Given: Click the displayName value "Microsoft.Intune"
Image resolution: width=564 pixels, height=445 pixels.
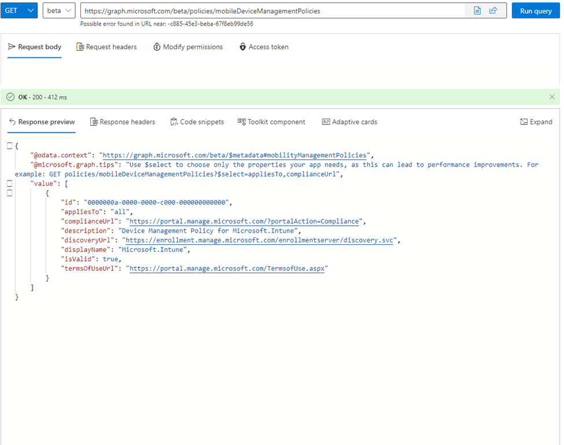Looking at the screenshot, I should click(x=153, y=249).
